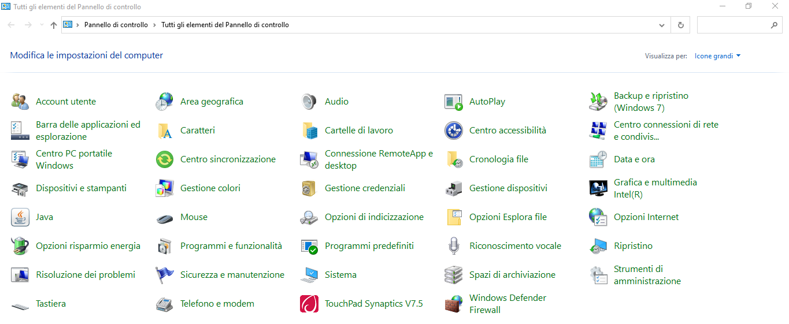Open the Account utente link
Viewport: 789px width, 324px height.
point(66,102)
